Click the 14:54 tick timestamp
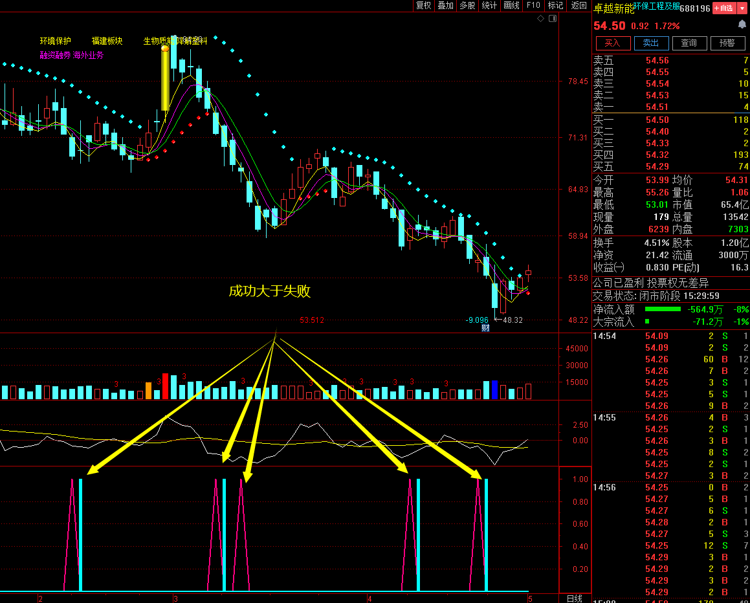This screenshot has height=603, width=750. coord(604,336)
